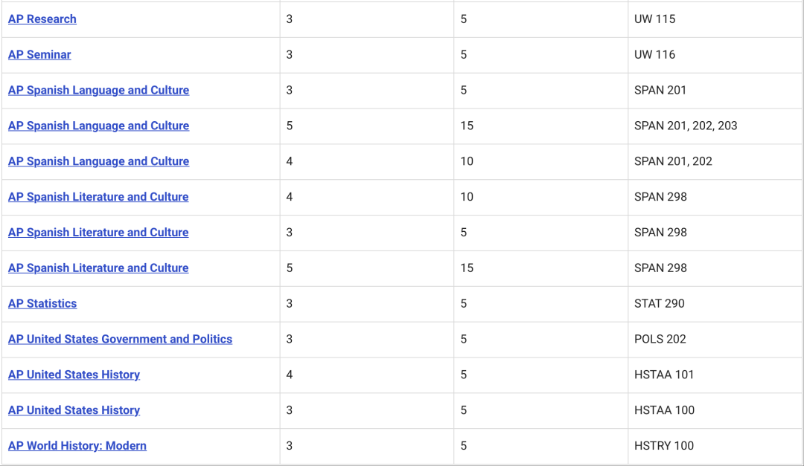This screenshot has width=804, height=466.
Task: Open AP United States Government and Politics link
Action: 120,340
